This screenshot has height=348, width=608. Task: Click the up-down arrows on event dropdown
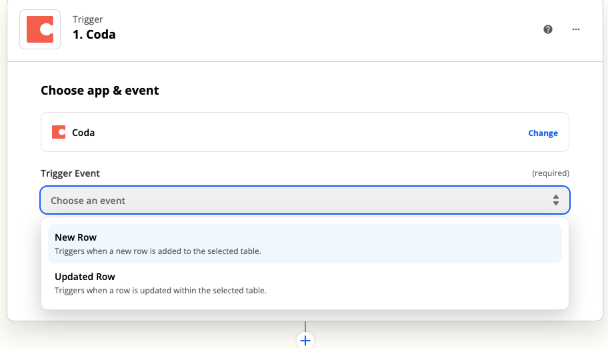556,200
